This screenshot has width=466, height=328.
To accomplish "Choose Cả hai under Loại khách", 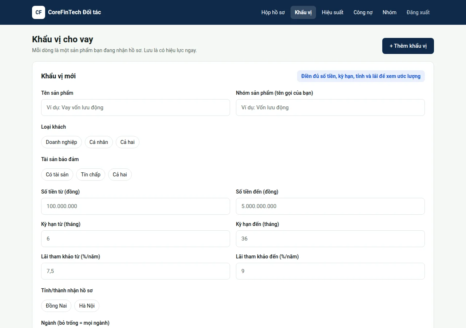I will [127, 142].
